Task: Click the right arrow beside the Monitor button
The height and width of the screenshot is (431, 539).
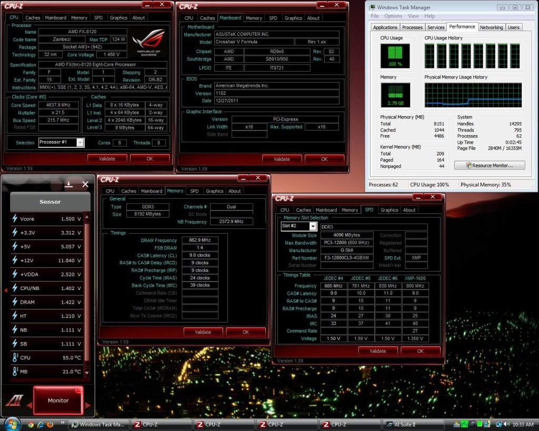Action: [x=88, y=405]
